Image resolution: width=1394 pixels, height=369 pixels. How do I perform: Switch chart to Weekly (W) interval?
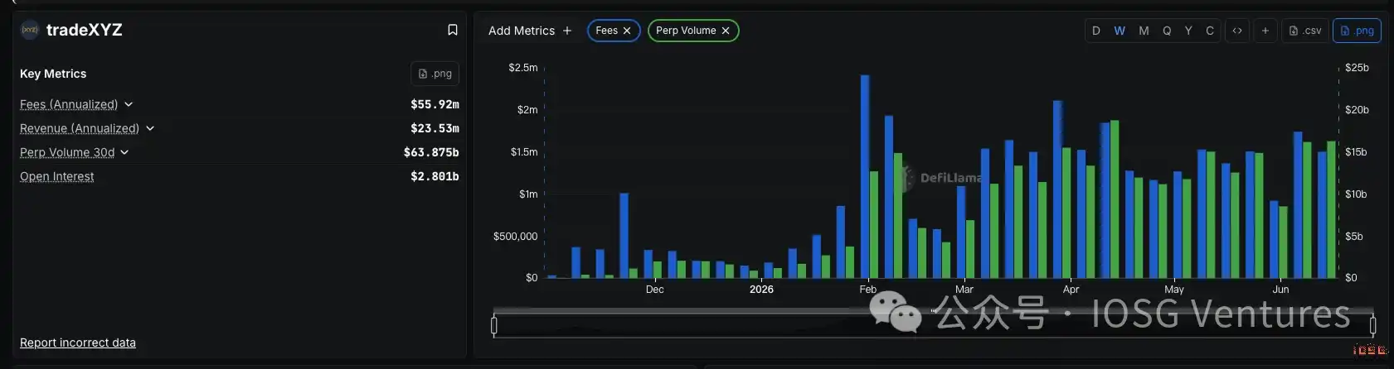click(x=1120, y=31)
